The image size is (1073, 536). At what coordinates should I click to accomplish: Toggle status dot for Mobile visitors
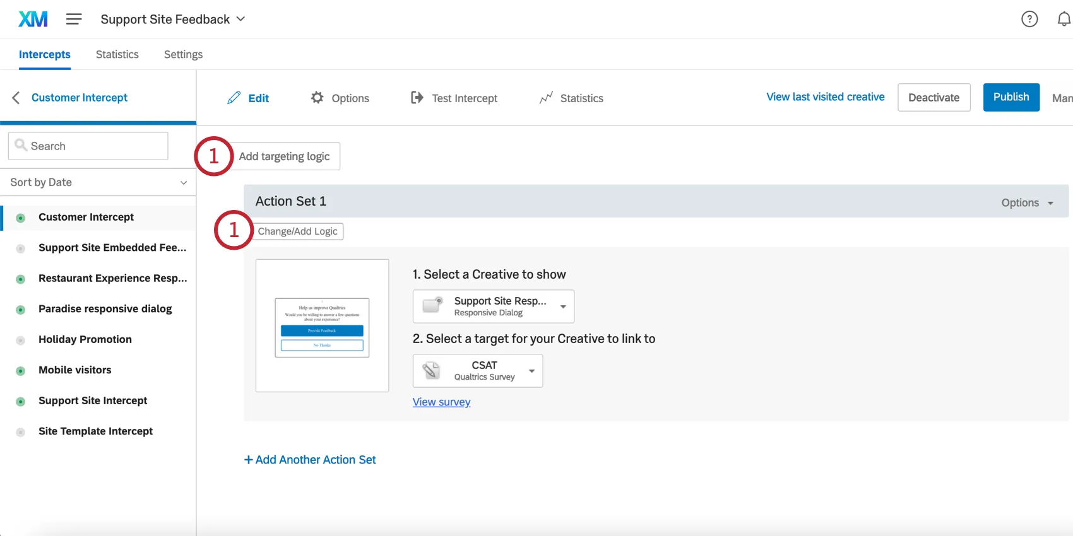[21, 371]
